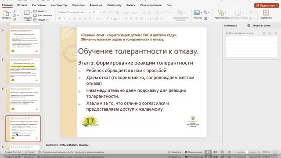Click the Copy icon
The image size is (281, 158).
[14, 16]
